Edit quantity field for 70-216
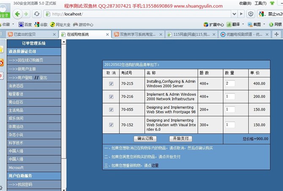Image resolution: width=283 pixels, height=191 pixels. pos(230,96)
